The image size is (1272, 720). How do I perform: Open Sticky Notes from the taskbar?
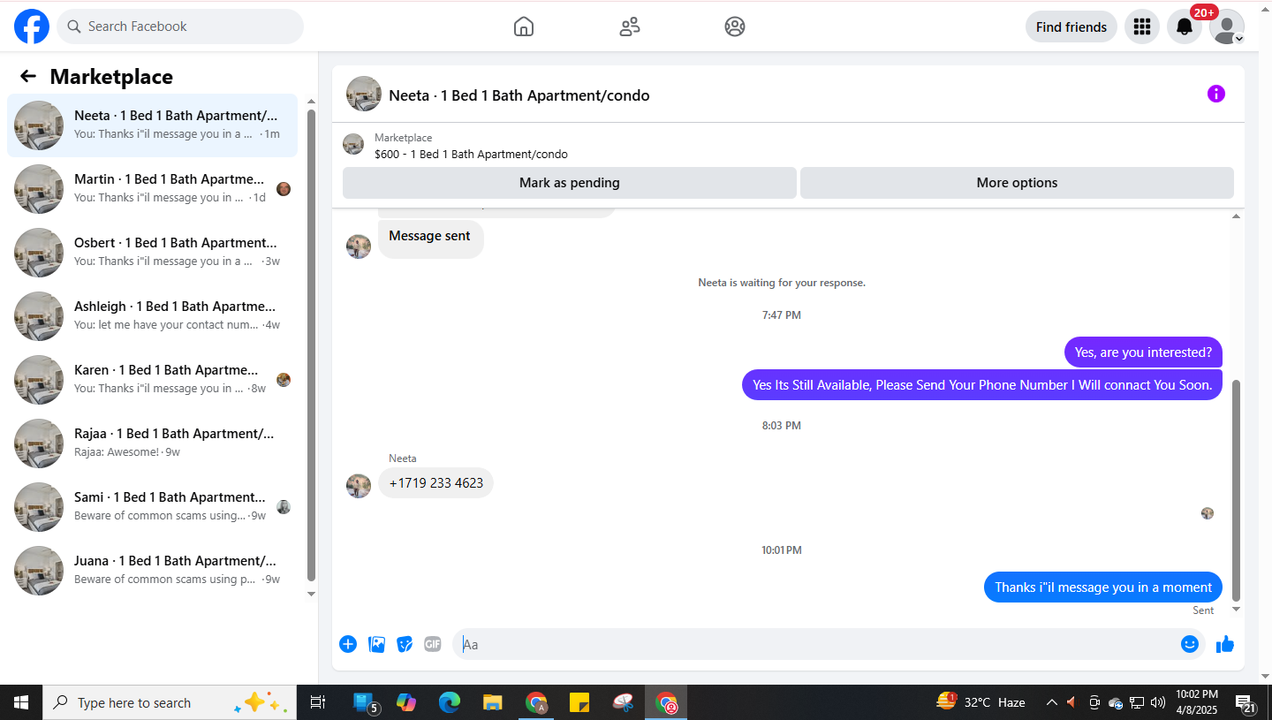(579, 702)
